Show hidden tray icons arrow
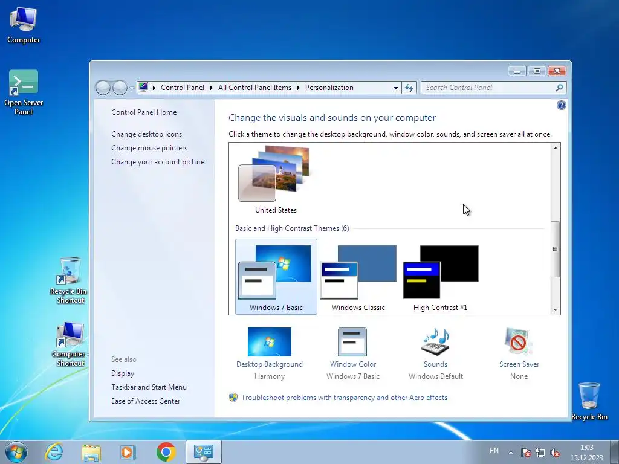Image resolution: width=619 pixels, height=464 pixels. click(511, 453)
